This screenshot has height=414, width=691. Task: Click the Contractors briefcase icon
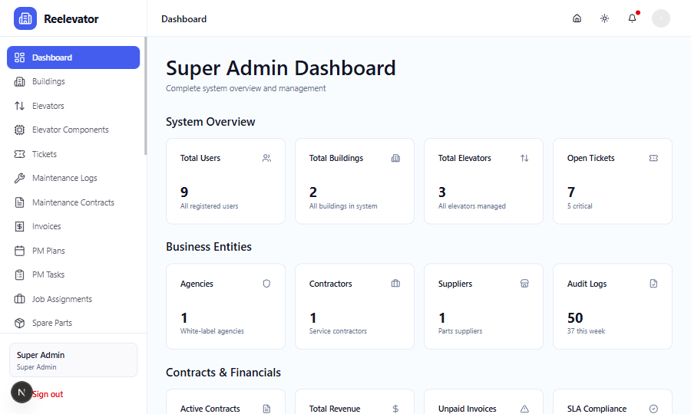click(395, 284)
